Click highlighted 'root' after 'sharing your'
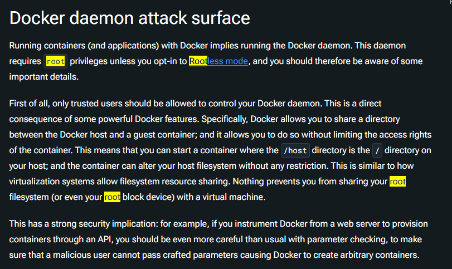The height and width of the screenshot is (269, 452). tap(397, 182)
